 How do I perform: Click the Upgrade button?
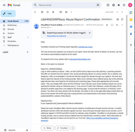tap(16, 130)
